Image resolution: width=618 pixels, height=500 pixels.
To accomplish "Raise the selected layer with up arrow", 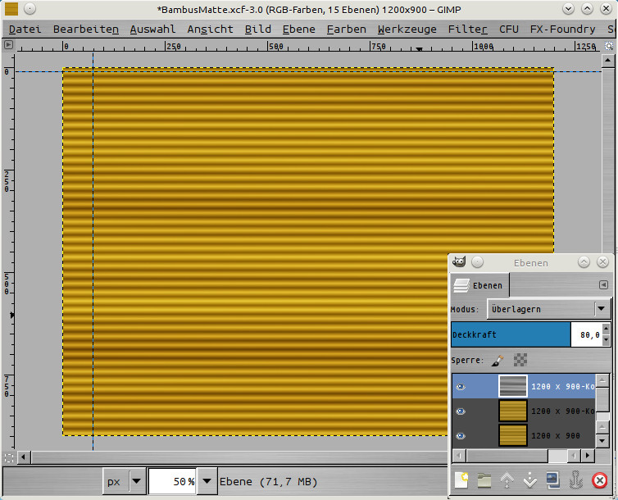I will 507,480.
